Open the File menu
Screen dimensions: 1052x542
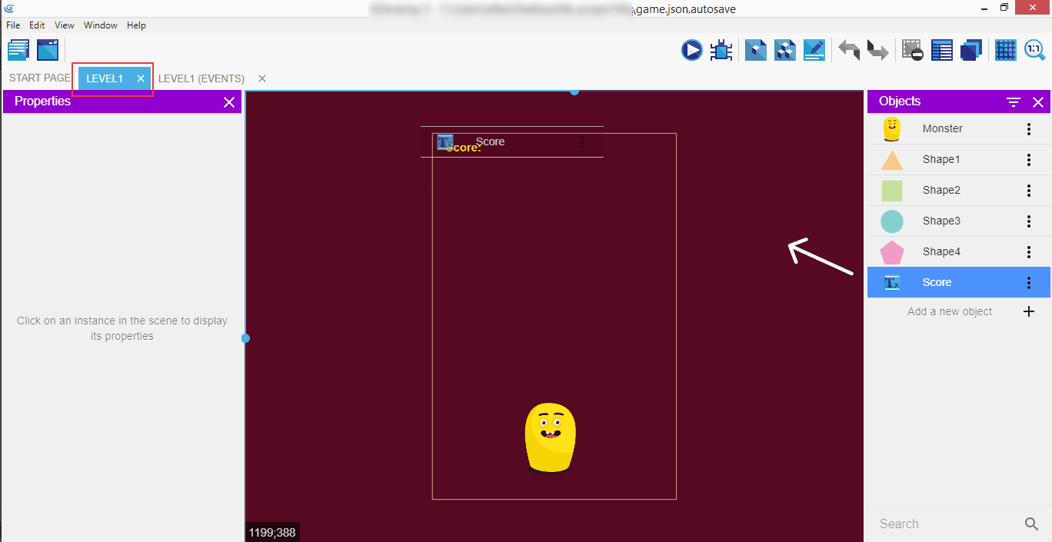pyautogui.click(x=13, y=25)
